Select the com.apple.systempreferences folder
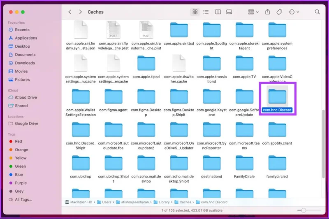 (277, 36)
